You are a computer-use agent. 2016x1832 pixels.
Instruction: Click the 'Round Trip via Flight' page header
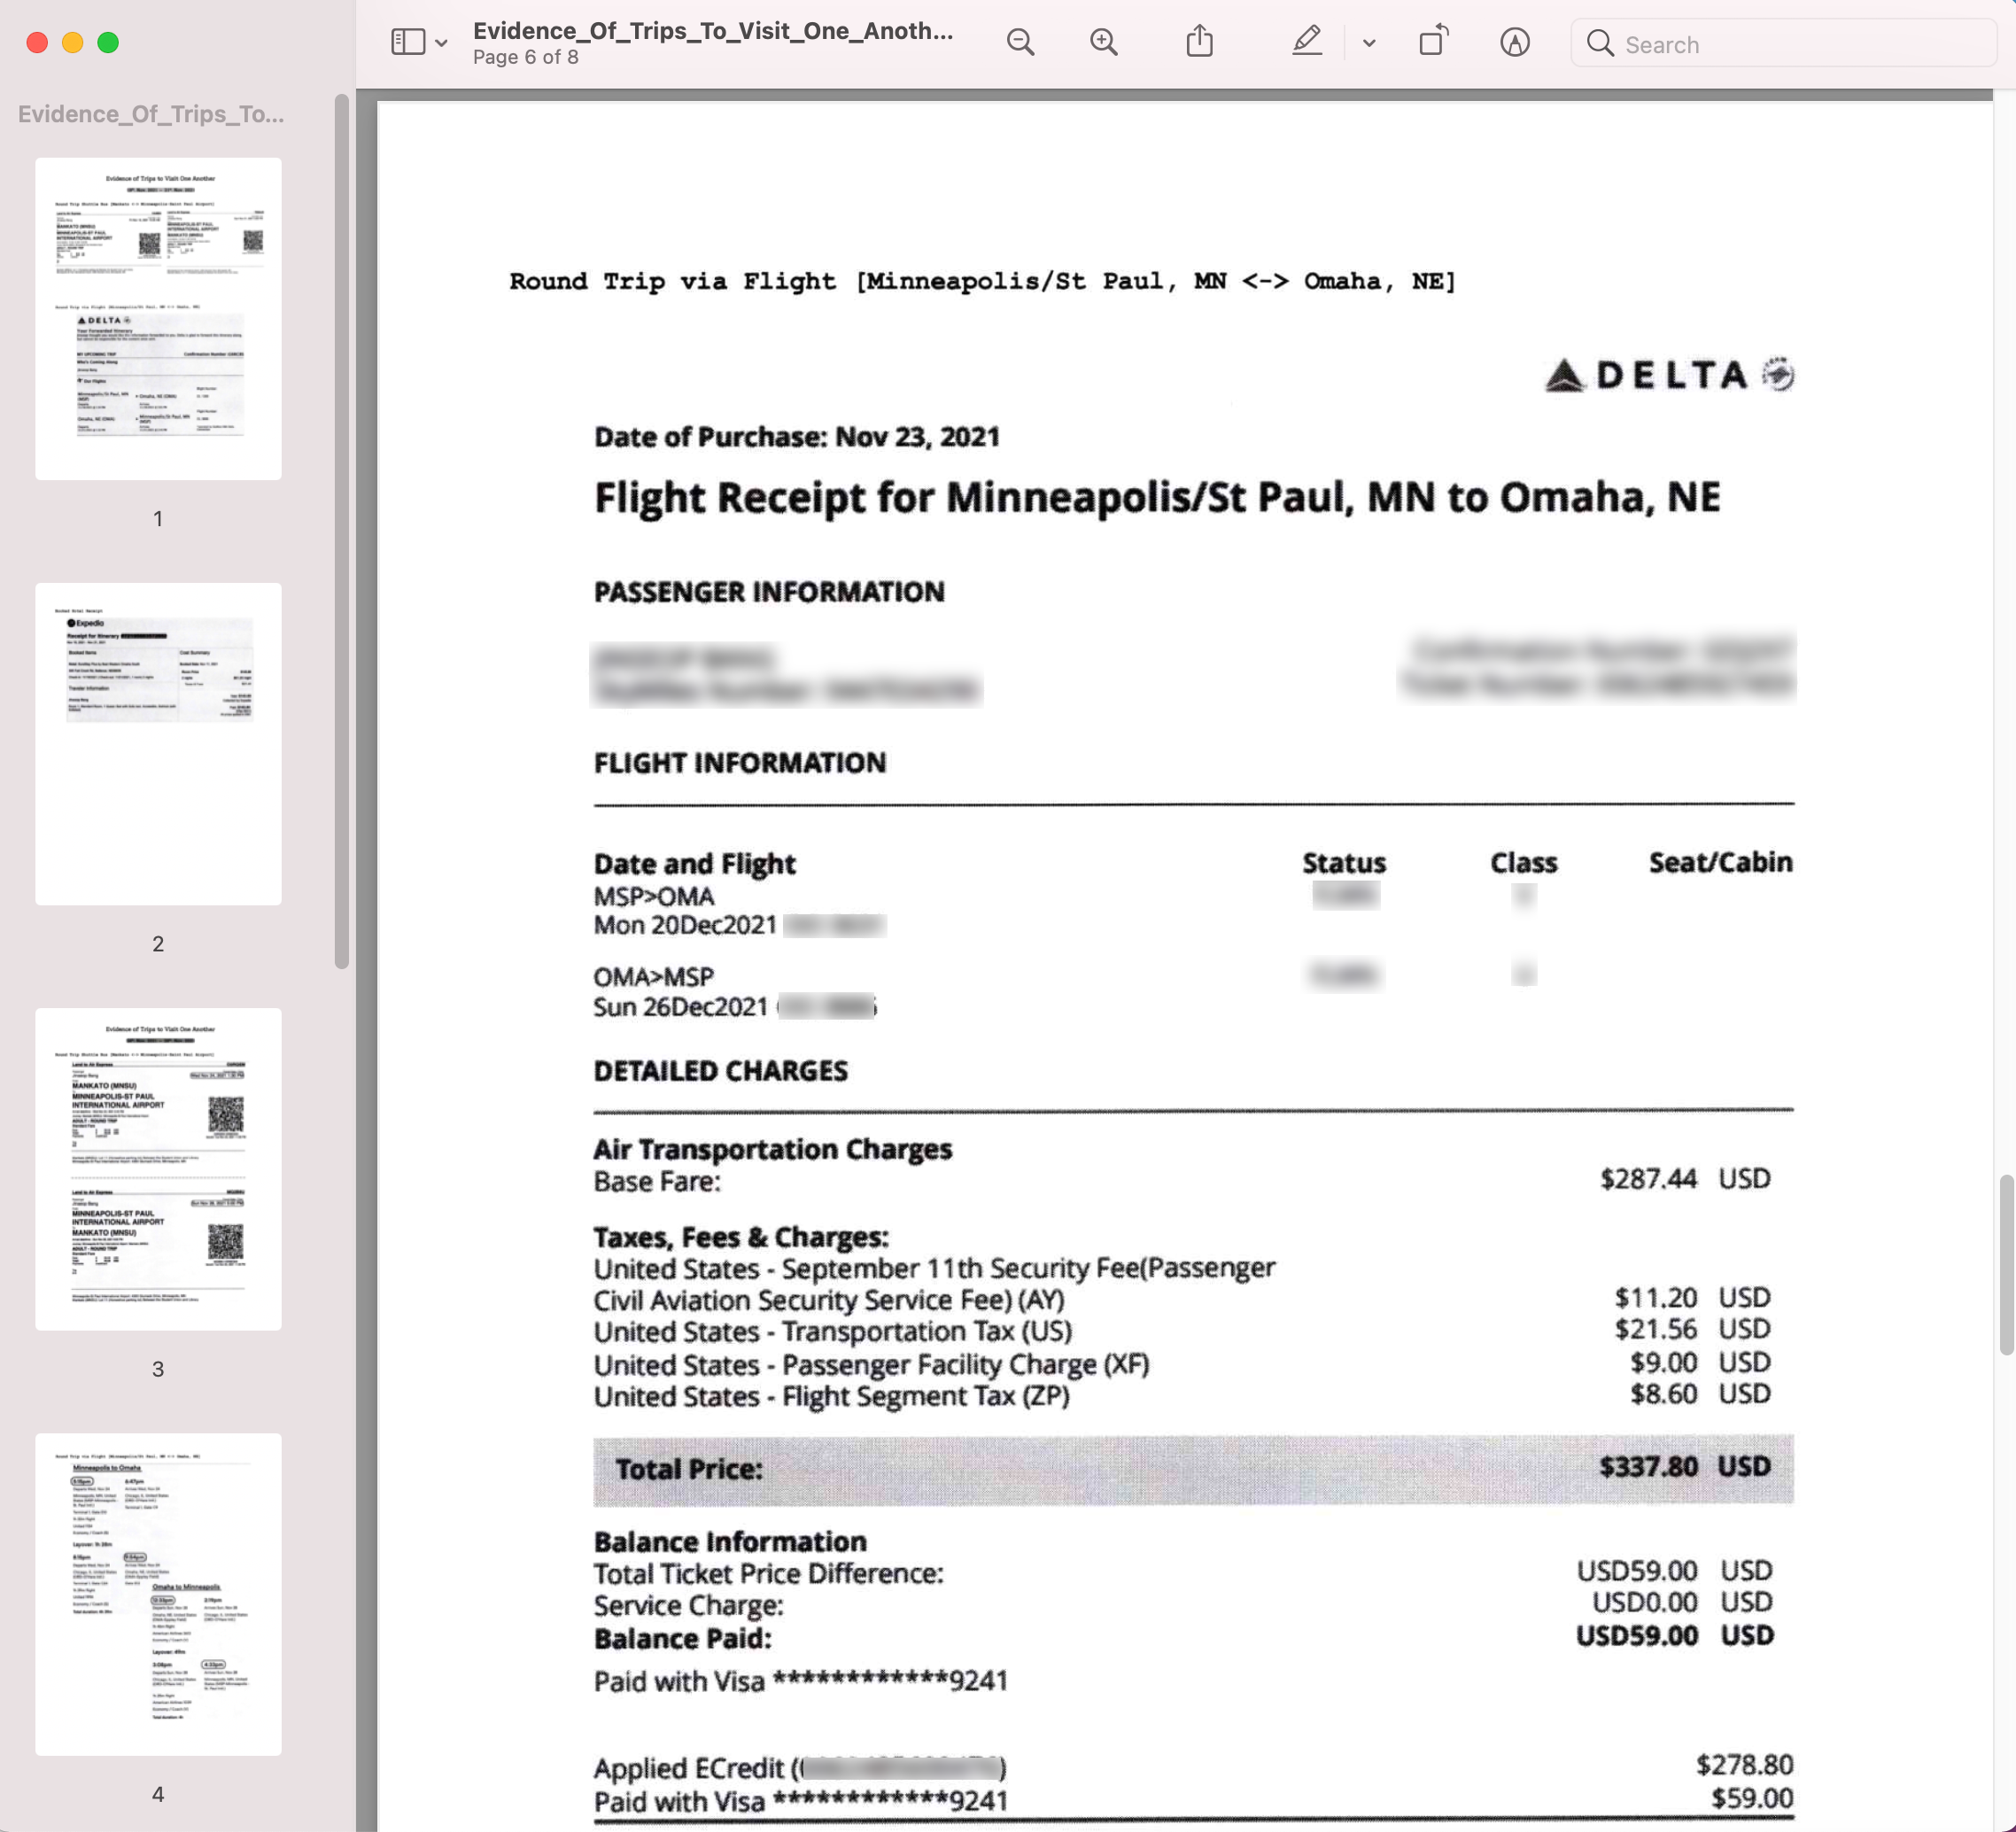click(x=982, y=281)
